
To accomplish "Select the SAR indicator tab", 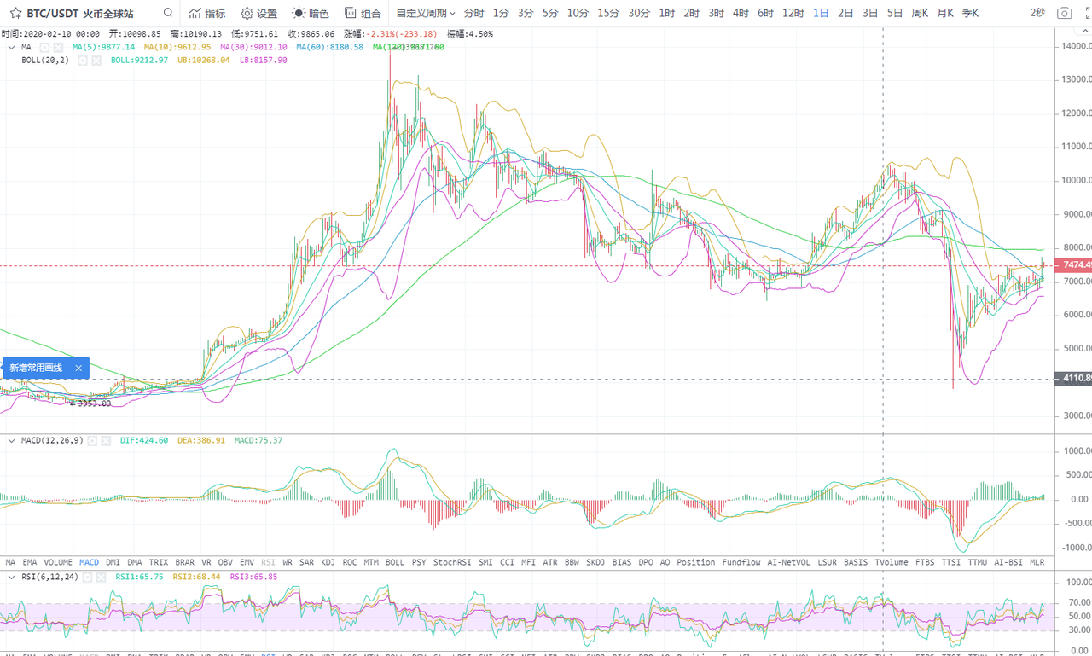I will click(x=305, y=563).
